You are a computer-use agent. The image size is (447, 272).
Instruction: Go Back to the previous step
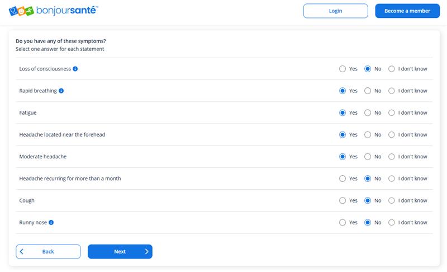(x=48, y=252)
